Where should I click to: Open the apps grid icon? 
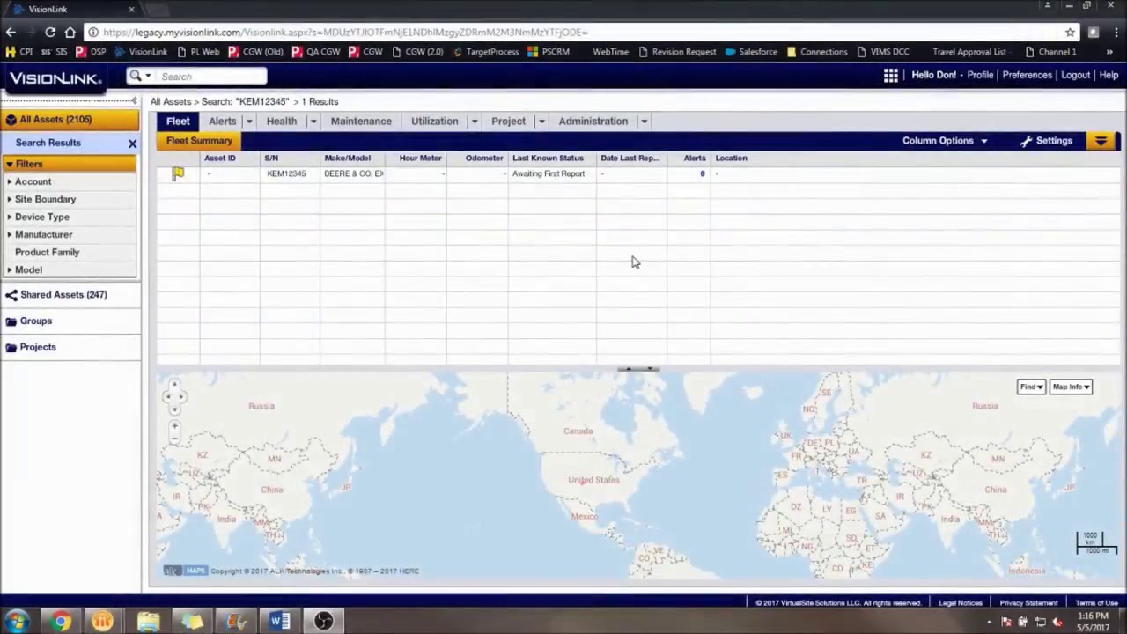tap(891, 76)
